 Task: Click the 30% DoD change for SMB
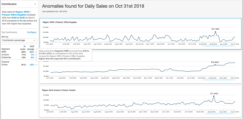[x=32, y=52]
